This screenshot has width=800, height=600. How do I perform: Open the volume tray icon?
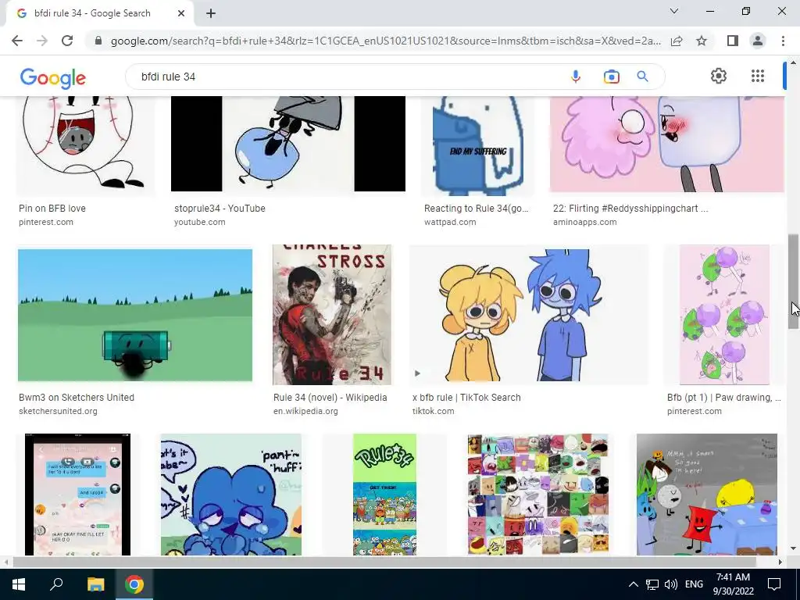pos(671,584)
